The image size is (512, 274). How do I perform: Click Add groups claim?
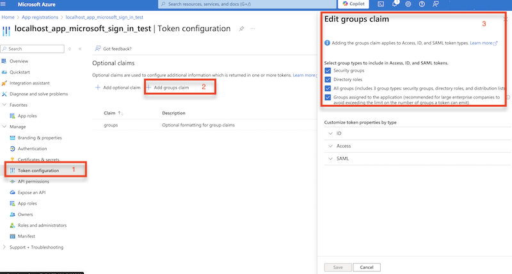pos(168,88)
